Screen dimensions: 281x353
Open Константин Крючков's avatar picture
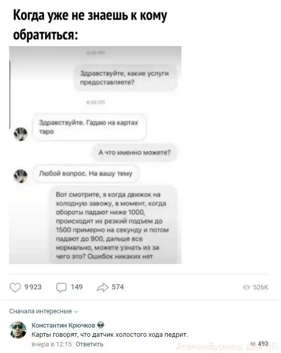pos(18,330)
